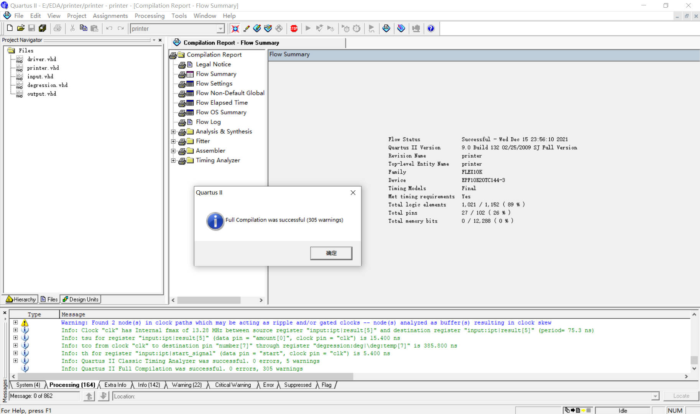700x414 pixels.
Task: Open Flow Elapsed Time report item
Action: [x=222, y=103]
